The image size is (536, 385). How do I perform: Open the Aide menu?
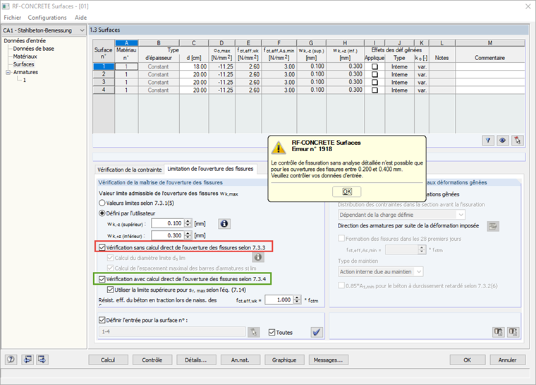(x=80, y=18)
